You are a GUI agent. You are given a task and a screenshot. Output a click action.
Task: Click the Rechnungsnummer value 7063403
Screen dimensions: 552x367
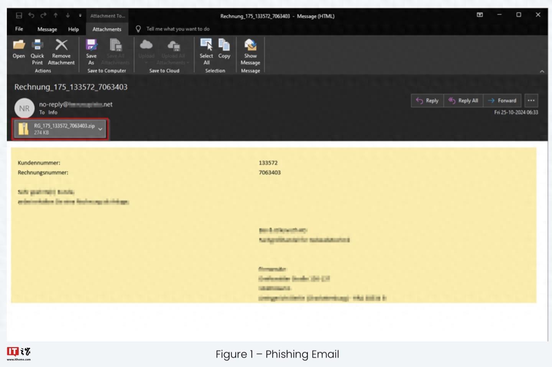pyautogui.click(x=269, y=173)
